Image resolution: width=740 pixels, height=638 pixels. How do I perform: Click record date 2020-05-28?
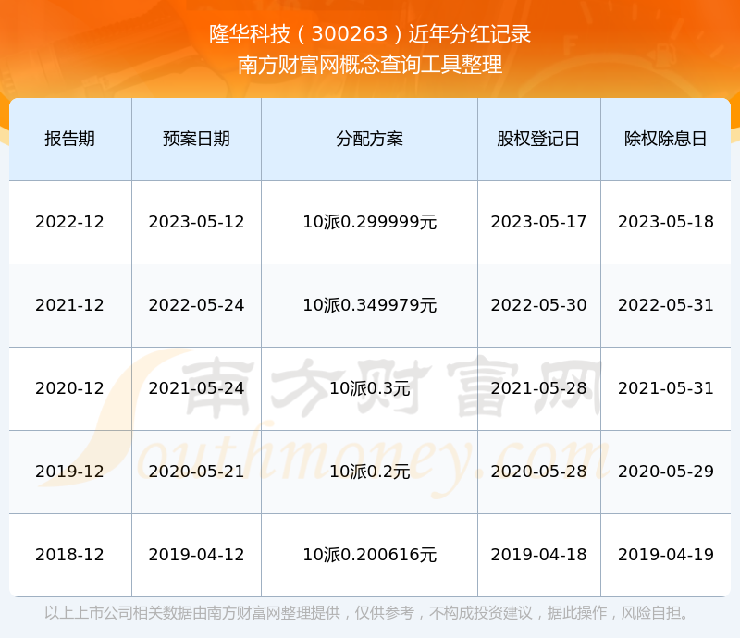click(x=538, y=472)
